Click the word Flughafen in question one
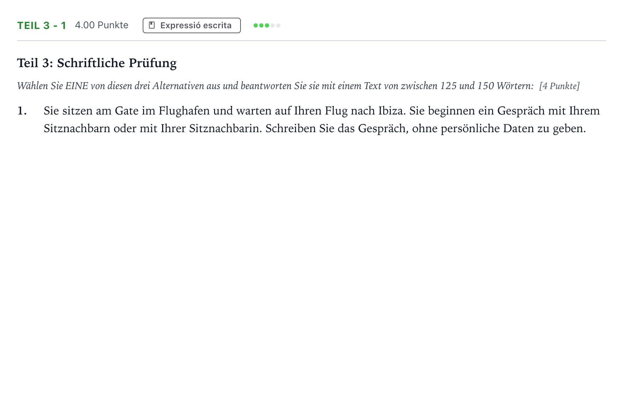Viewport: 623px width, 398px height. (x=184, y=111)
